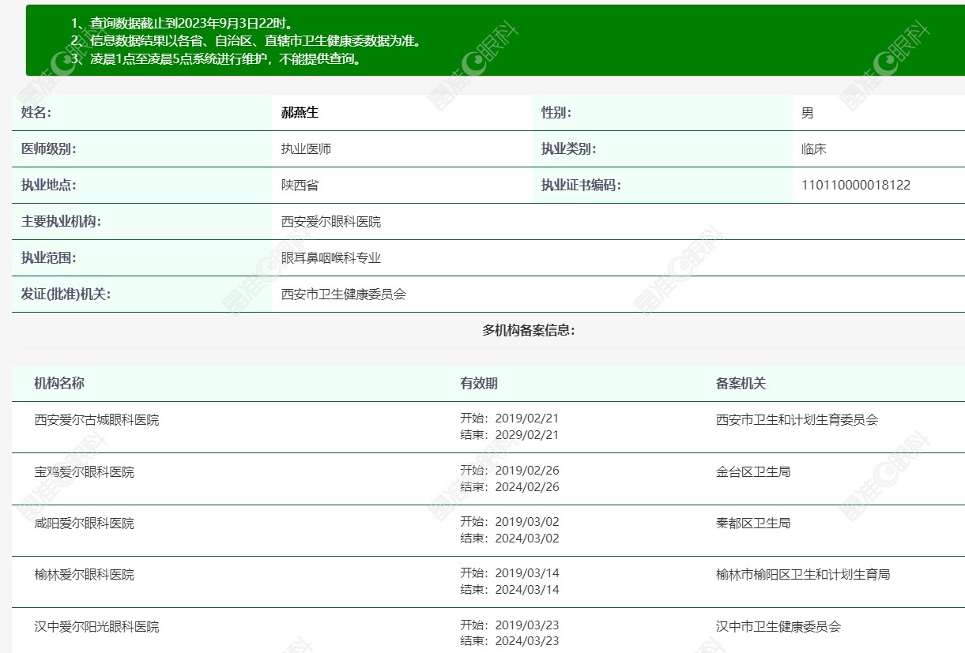Screen dimensions: 965x653
Task: Click end date 2024/03/23
Action: (x=527, y=641)
